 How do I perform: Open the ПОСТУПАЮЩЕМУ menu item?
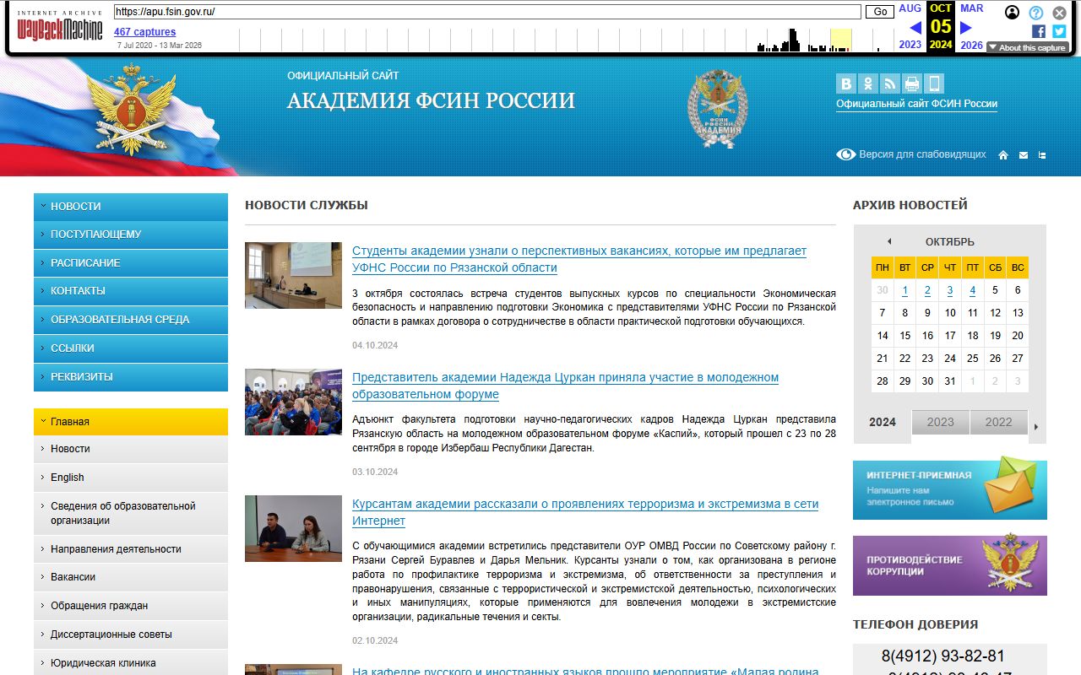coord(131,235)
